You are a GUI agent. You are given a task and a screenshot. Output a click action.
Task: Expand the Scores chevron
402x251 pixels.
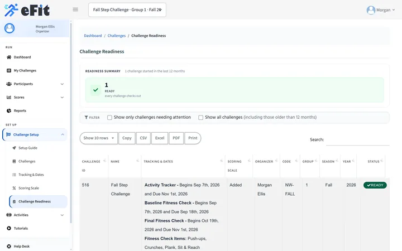coord(62,97)
